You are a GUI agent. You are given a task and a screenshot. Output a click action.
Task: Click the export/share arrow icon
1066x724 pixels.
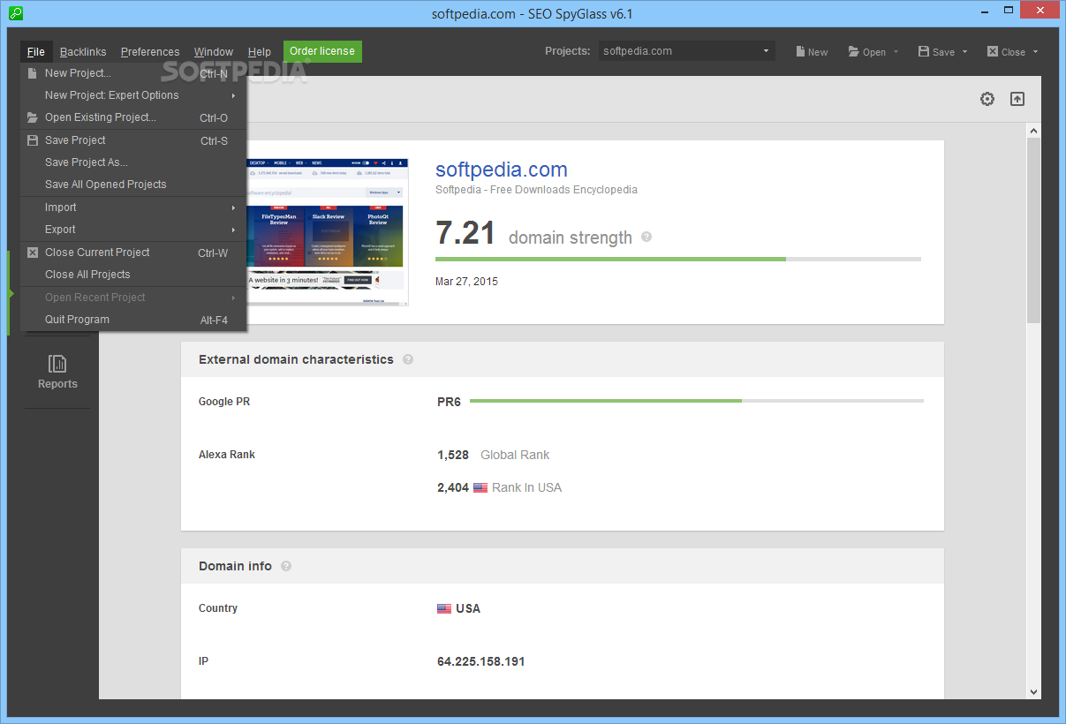click(1017, 99)
